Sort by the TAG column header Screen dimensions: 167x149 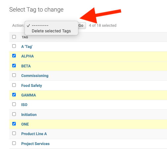(x=25, y=37)
